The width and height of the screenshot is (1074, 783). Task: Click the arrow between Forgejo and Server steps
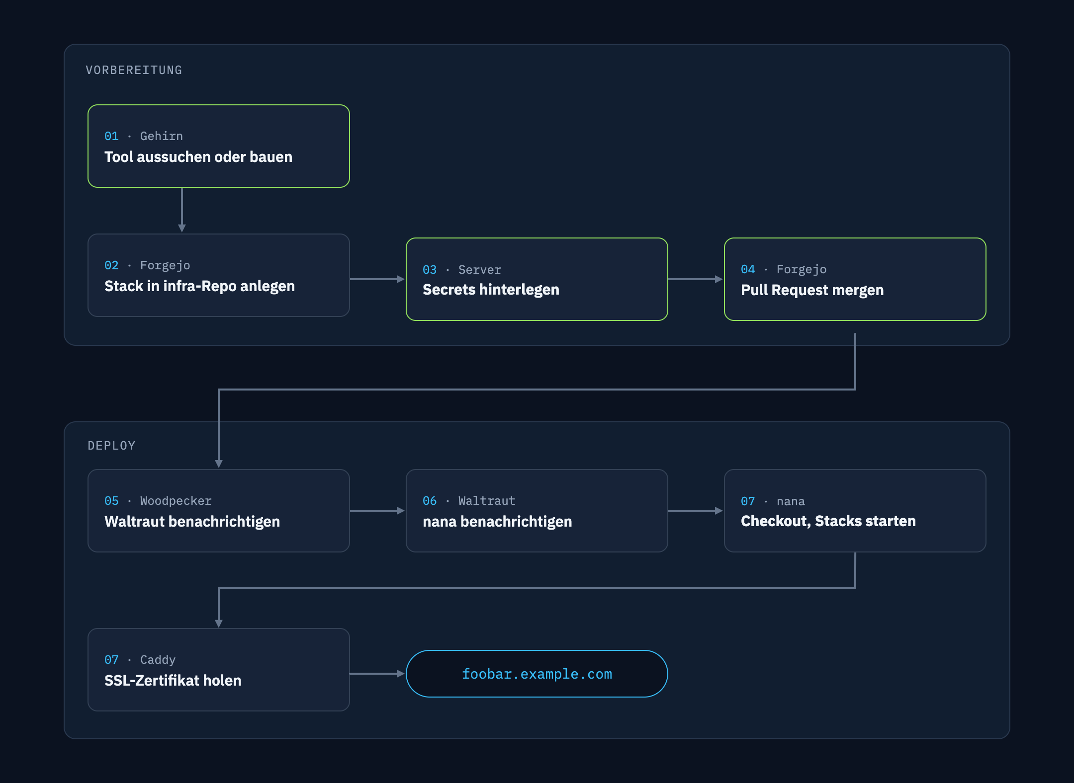pyautogui.click(x=377, y=279)
